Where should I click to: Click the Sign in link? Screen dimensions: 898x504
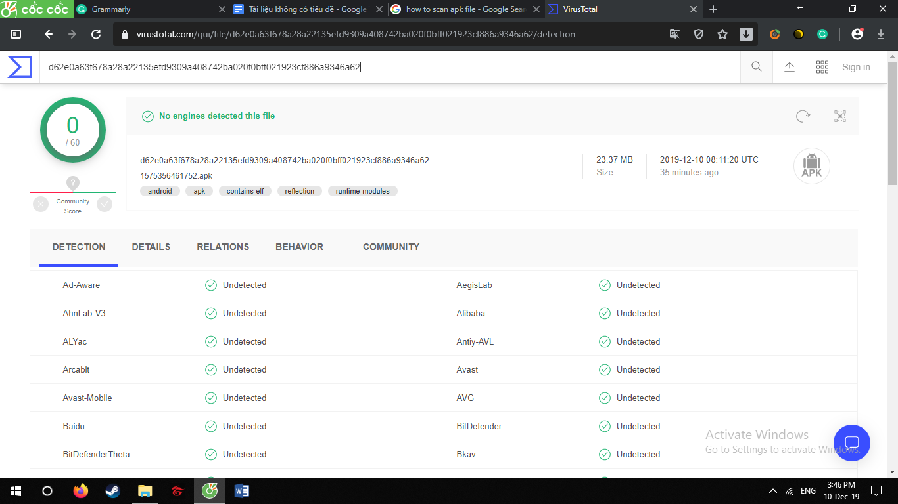point(856,67)
